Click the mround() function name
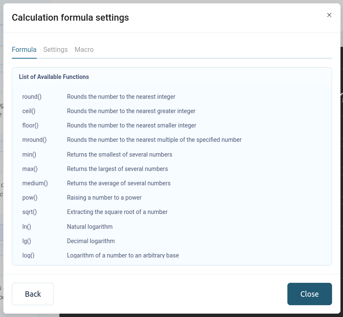The width and height of the screenshot is (343, 317). [x=35, y=140]
